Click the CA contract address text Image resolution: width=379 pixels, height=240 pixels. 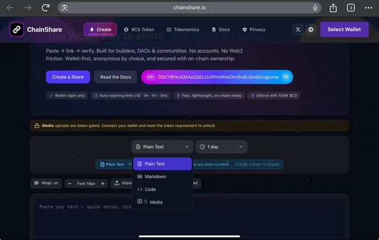coord(218,77)
